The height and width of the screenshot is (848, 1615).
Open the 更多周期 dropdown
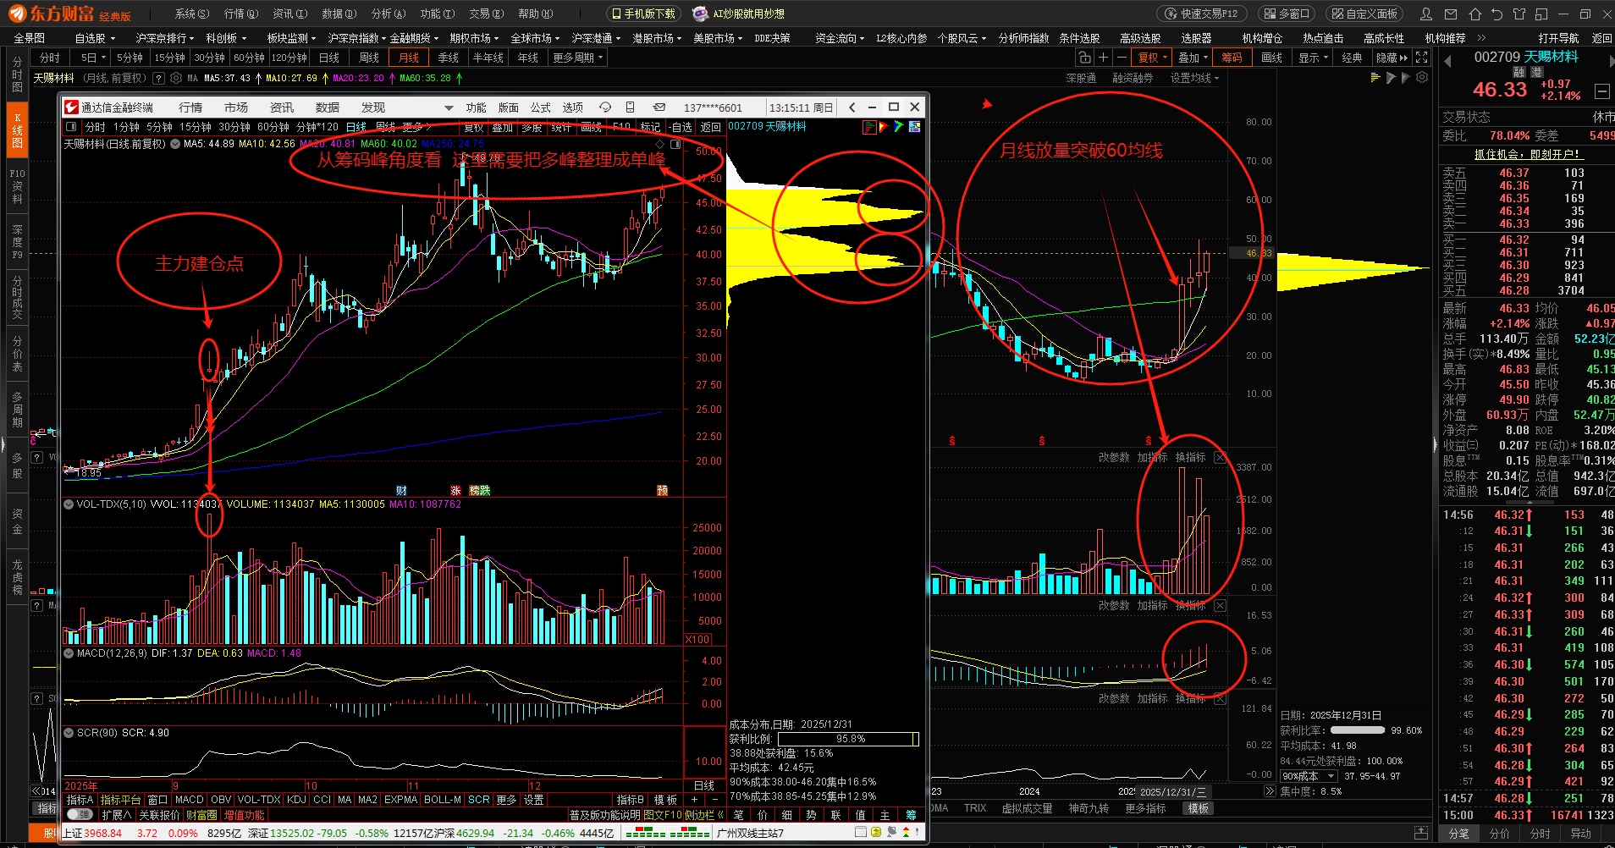click(x=577, y=58)
